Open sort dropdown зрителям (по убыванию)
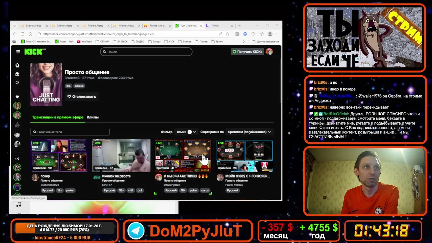The height and width of the screenshot is (243, 432). 249,132
